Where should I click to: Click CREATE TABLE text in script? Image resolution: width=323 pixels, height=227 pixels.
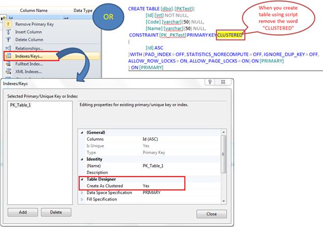(x=144, y=9)
